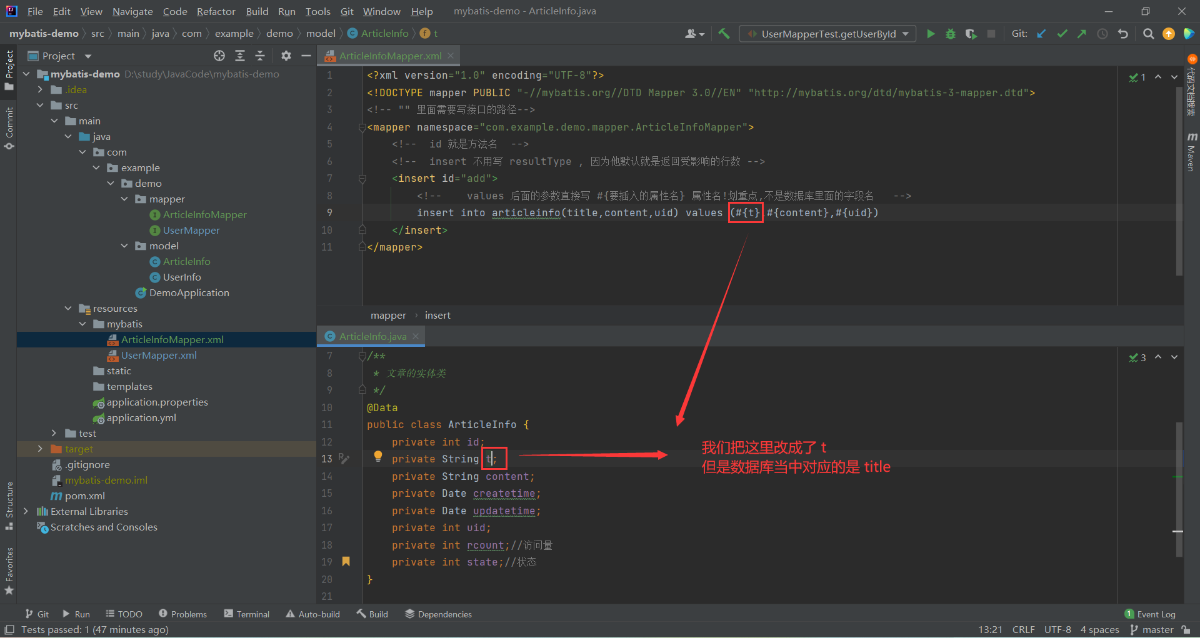
Task: Build project with the hammer icon
Action: [x=724, y=34]
